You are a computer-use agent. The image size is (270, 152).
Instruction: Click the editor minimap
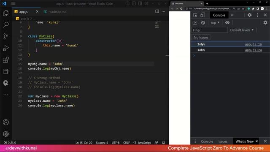click(157, 24)
